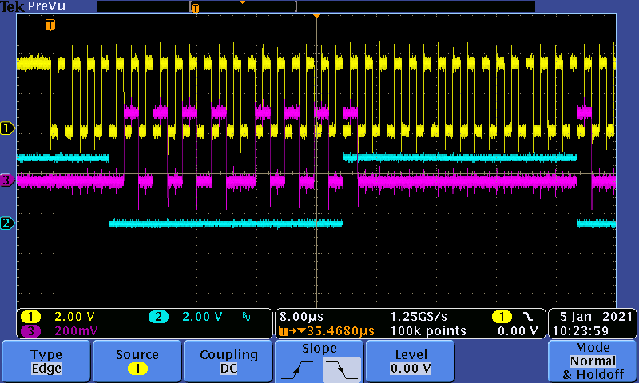
Task: Click the channel 1 ground reference marker
Action: (x=7, y=128)
